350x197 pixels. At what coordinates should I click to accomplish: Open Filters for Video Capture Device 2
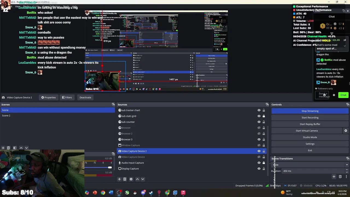click(67, 97)
